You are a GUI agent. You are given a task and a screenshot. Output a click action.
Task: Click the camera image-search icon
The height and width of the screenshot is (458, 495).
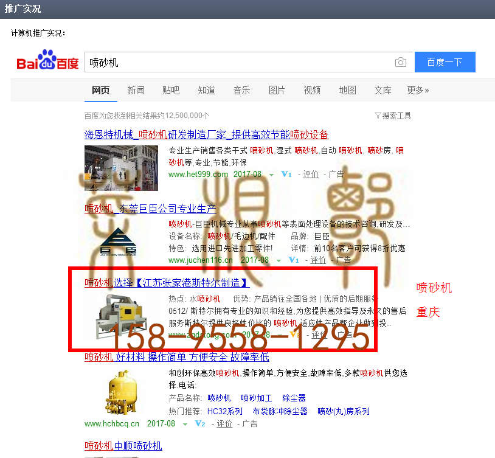(400, 62)
